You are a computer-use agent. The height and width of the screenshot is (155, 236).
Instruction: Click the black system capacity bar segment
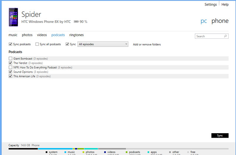click(23, 149)
